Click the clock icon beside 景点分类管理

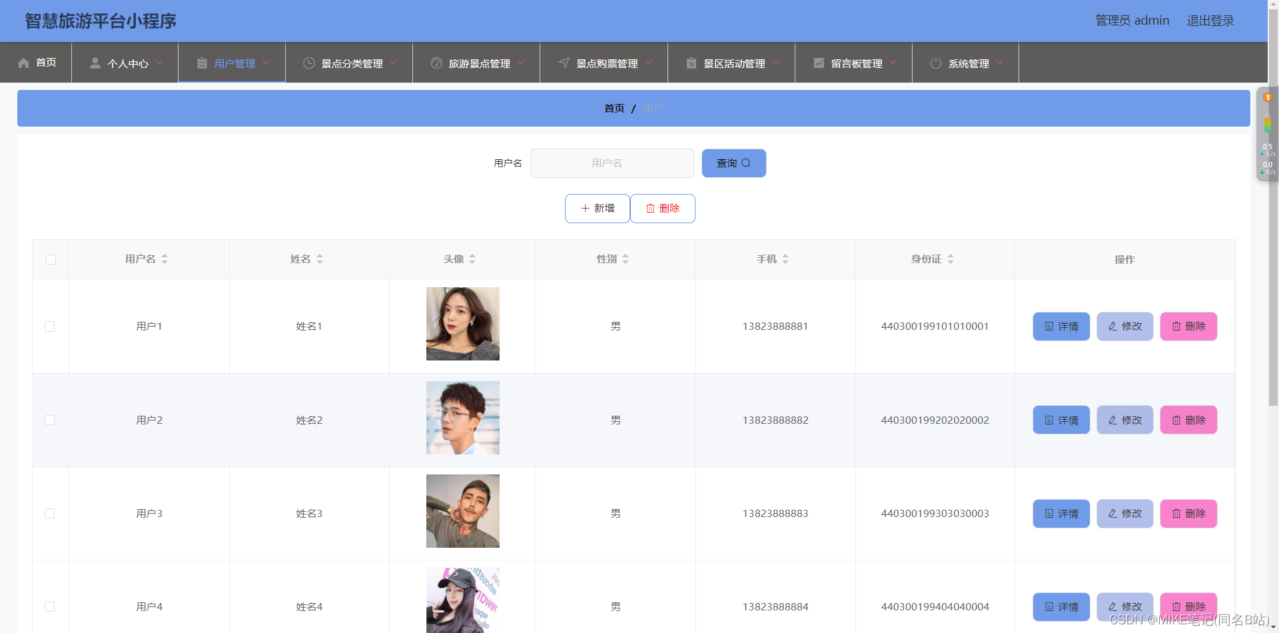pos(309,63)
